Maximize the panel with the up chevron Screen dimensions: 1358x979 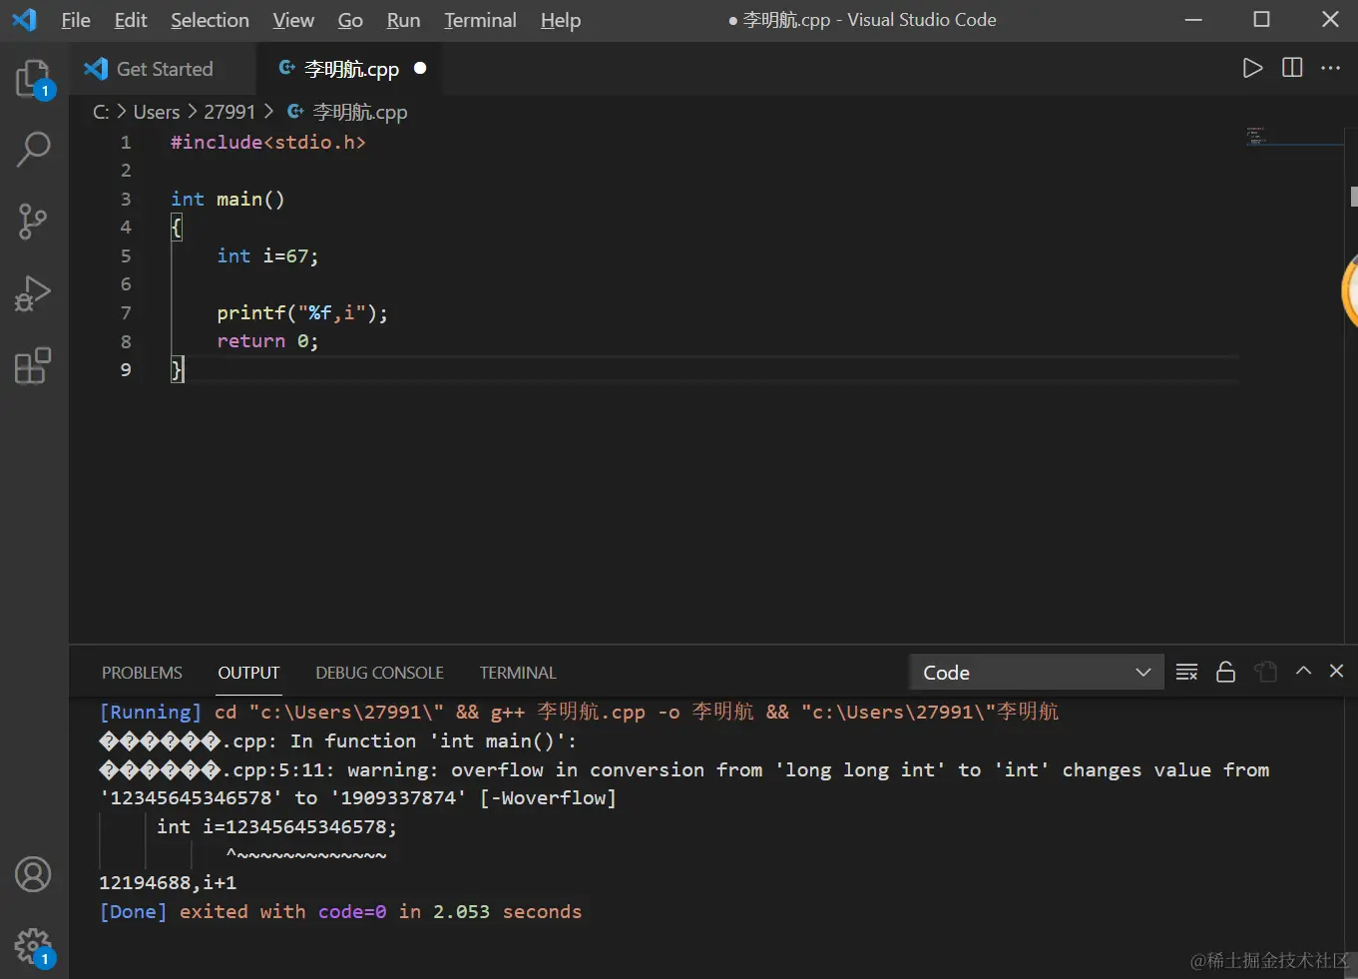1303,672
